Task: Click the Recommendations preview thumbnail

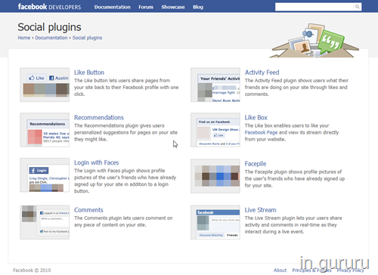Action: pos(45,130)
